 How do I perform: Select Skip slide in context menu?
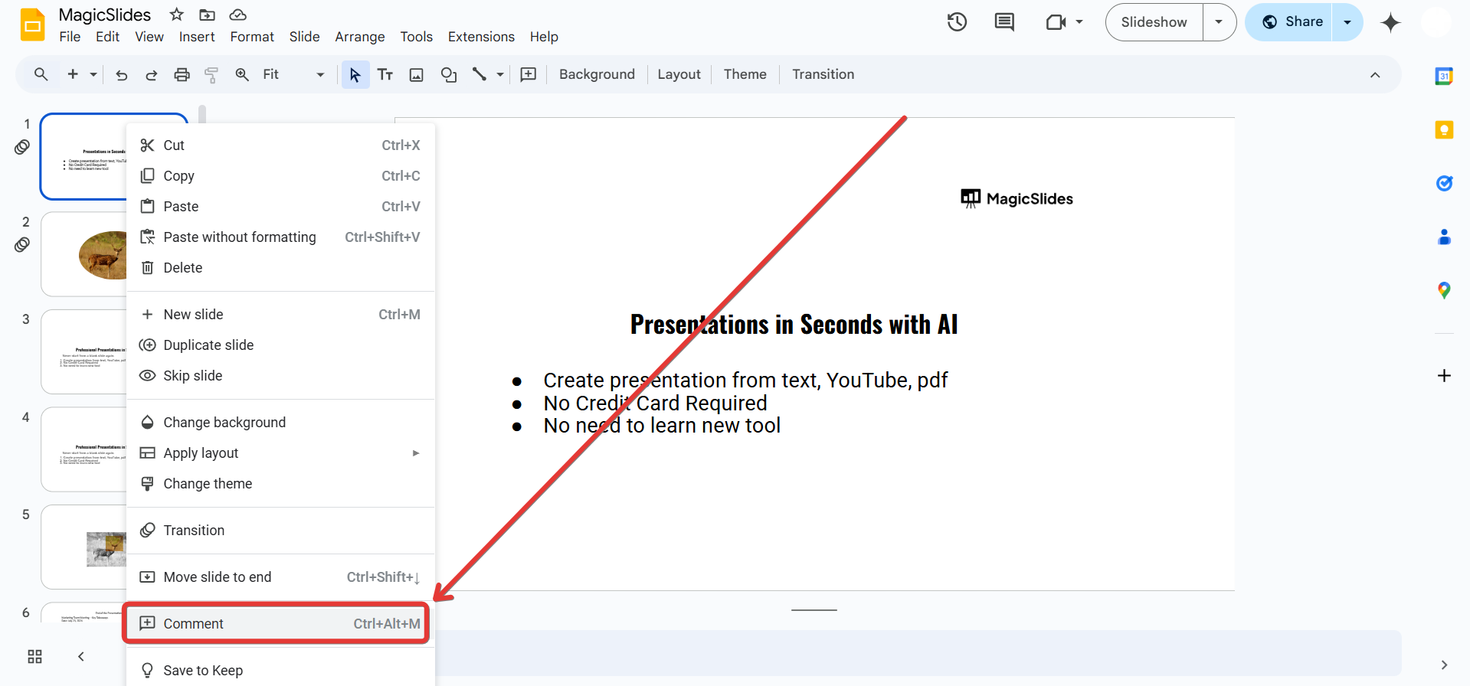pyautogui.click(x=280, y=376)
